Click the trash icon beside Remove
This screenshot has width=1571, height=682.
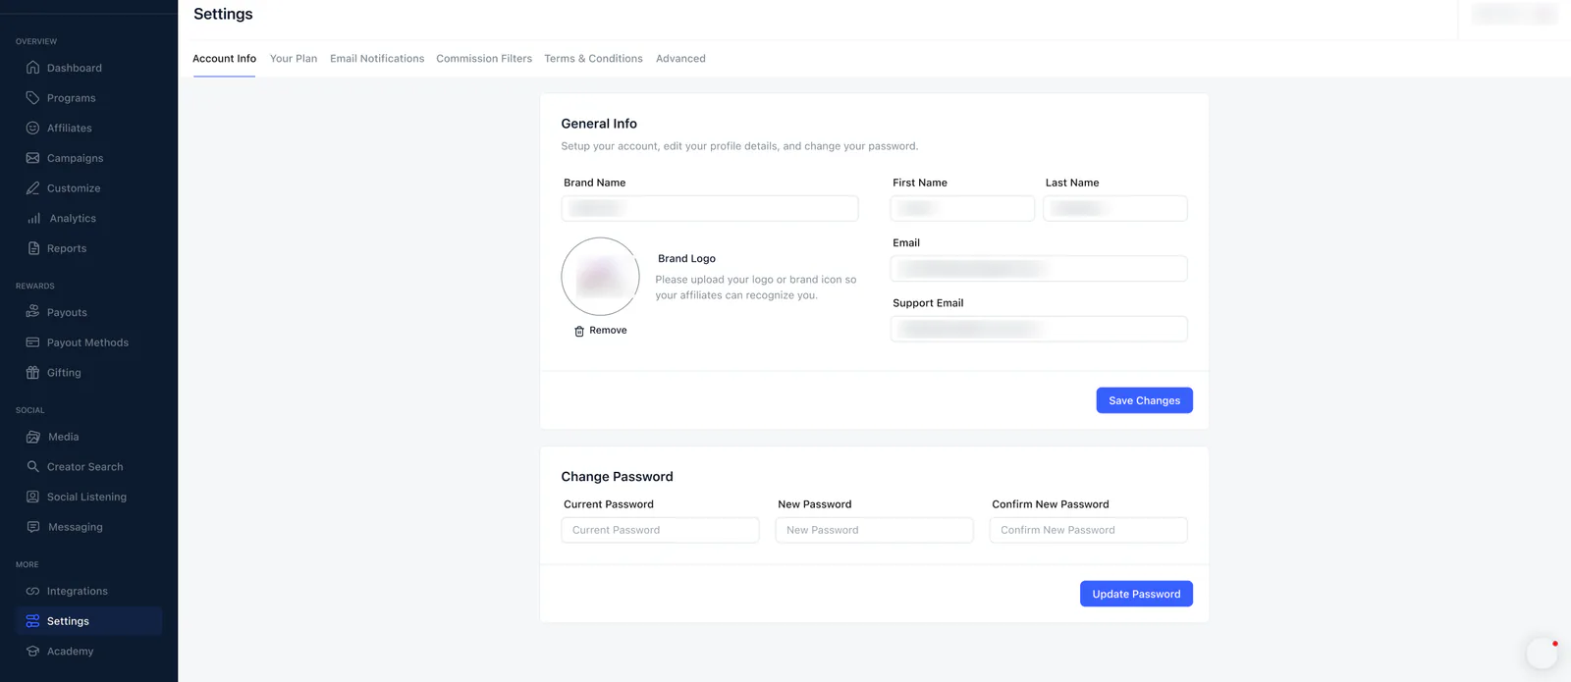click(x=579, y=331)
